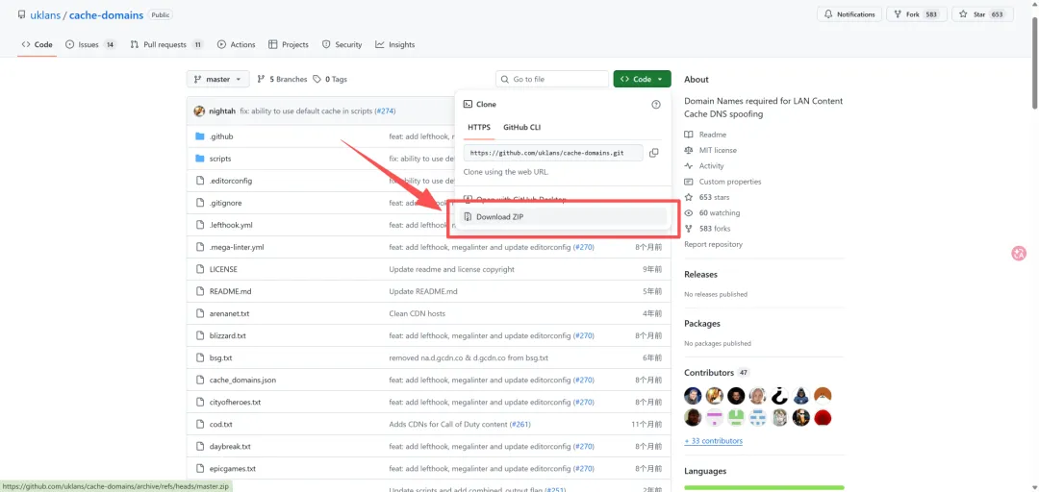Expand the master branch dropdown
The image size is (1039, 492).
tap(218, 79)
